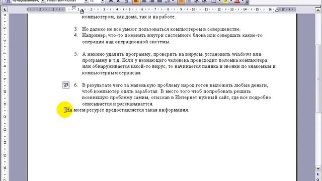Open the style name dropdown arrow

pos(43,1)
